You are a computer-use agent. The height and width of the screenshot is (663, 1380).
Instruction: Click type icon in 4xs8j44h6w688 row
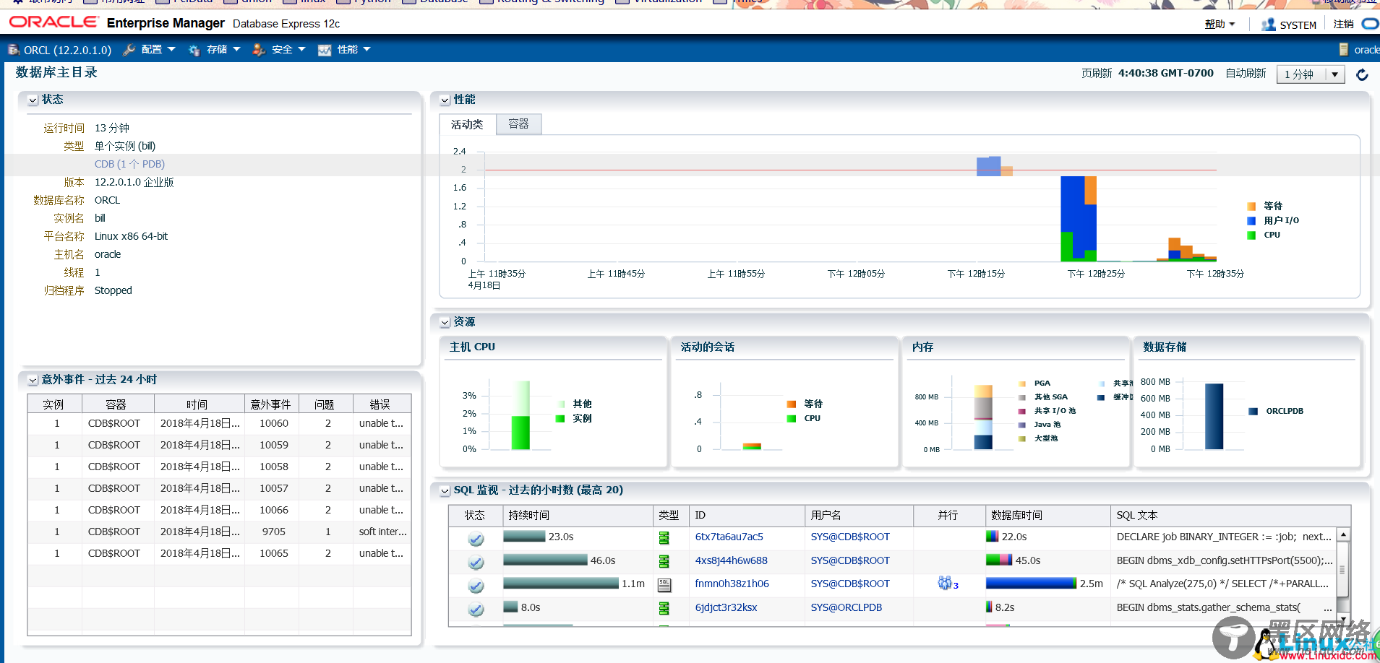click(664, 561)
